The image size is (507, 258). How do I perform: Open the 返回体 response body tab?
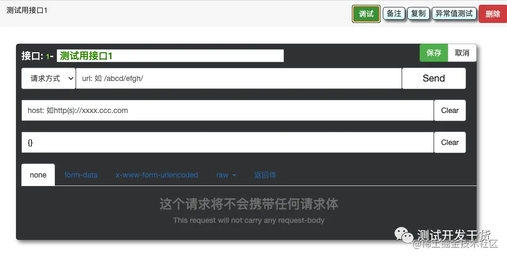tap(265, 175)
